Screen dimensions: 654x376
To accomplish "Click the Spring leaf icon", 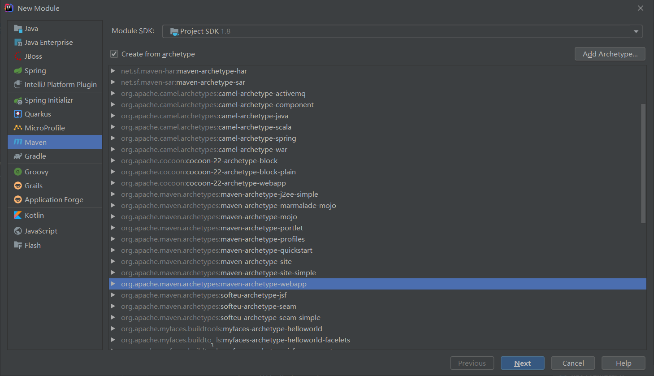I will [18, 70].
